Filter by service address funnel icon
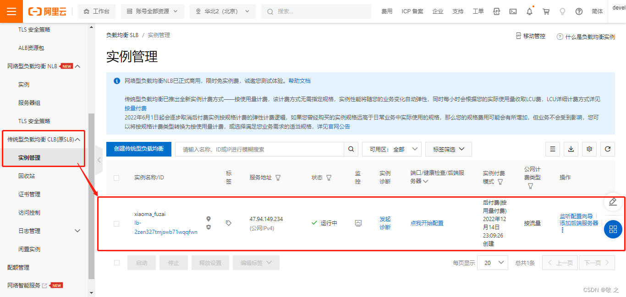 [278, 178]
